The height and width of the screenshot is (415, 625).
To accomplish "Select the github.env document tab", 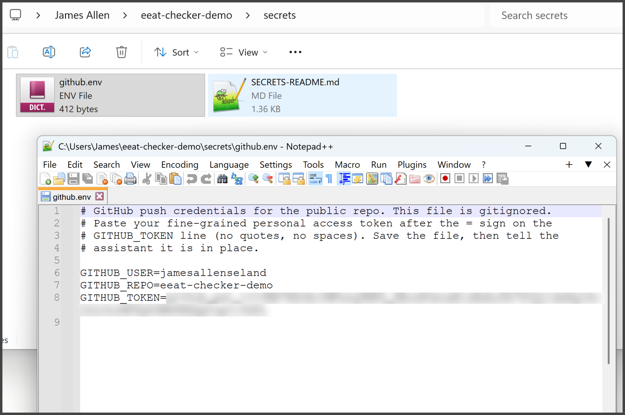I will (x=72, y=197).
